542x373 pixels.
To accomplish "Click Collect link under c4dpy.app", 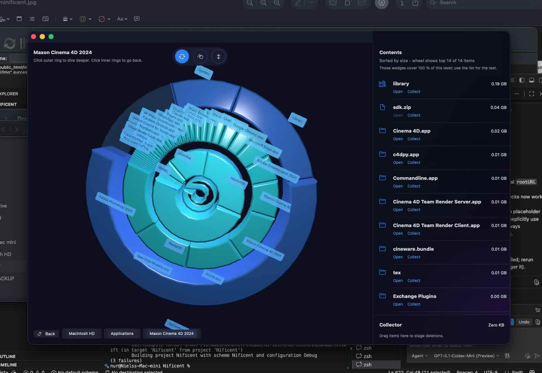I will 414,163.
